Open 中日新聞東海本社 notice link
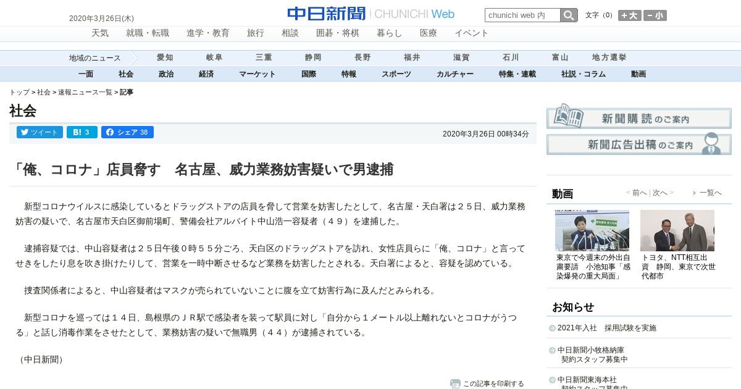This screenshot has width=741, height=389. point(593,383)
